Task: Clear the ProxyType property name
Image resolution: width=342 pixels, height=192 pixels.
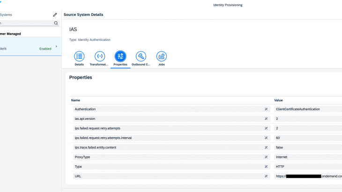Action: [x=266, y=157]
